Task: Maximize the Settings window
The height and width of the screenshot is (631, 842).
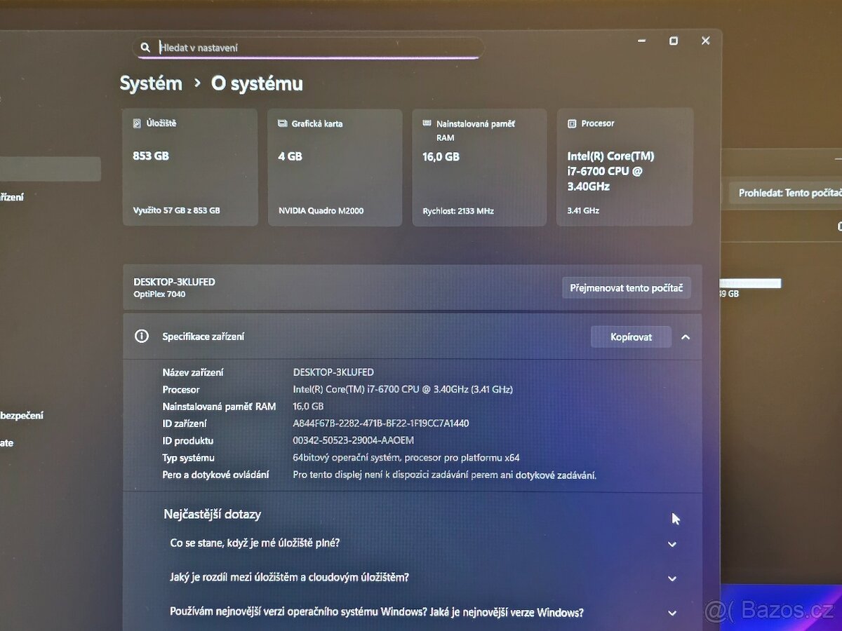Action: click(674, 41)
